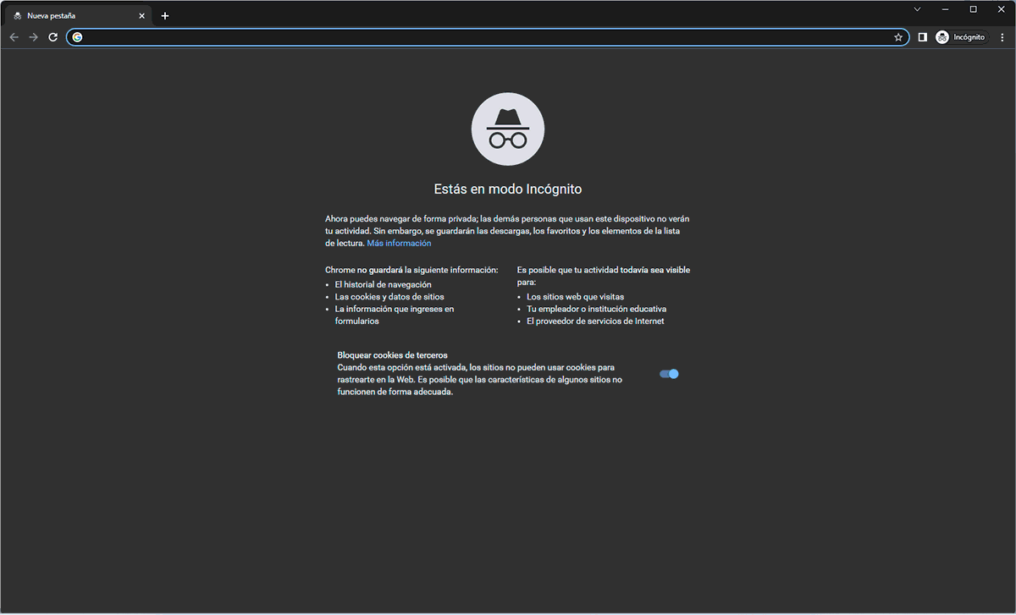1016x615 pixels.
Task: Close the Nueva pestaña tab
Action: 142,16
